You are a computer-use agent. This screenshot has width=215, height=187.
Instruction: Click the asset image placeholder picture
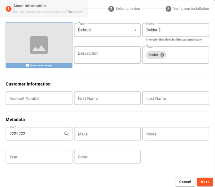[39, 45]
